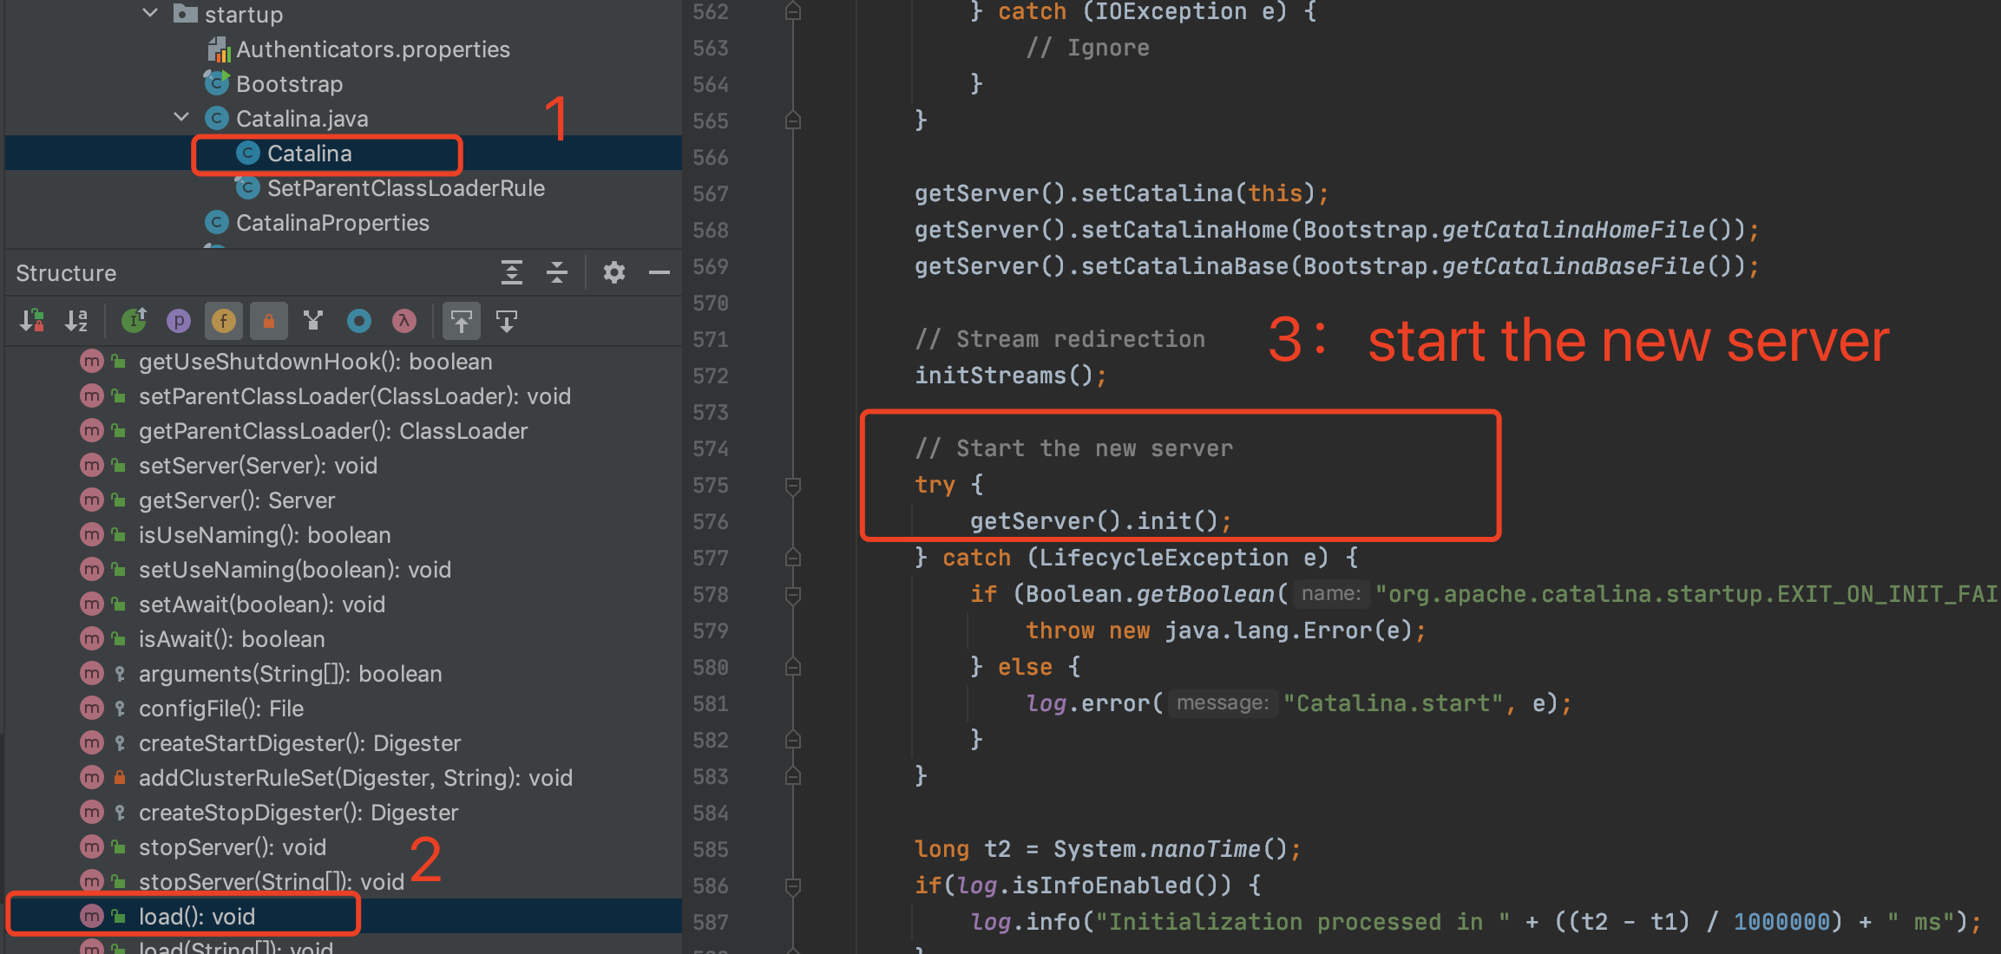2001x954 pixels.
Task: Enable Autoscroll from Source button
Action: 507,321
